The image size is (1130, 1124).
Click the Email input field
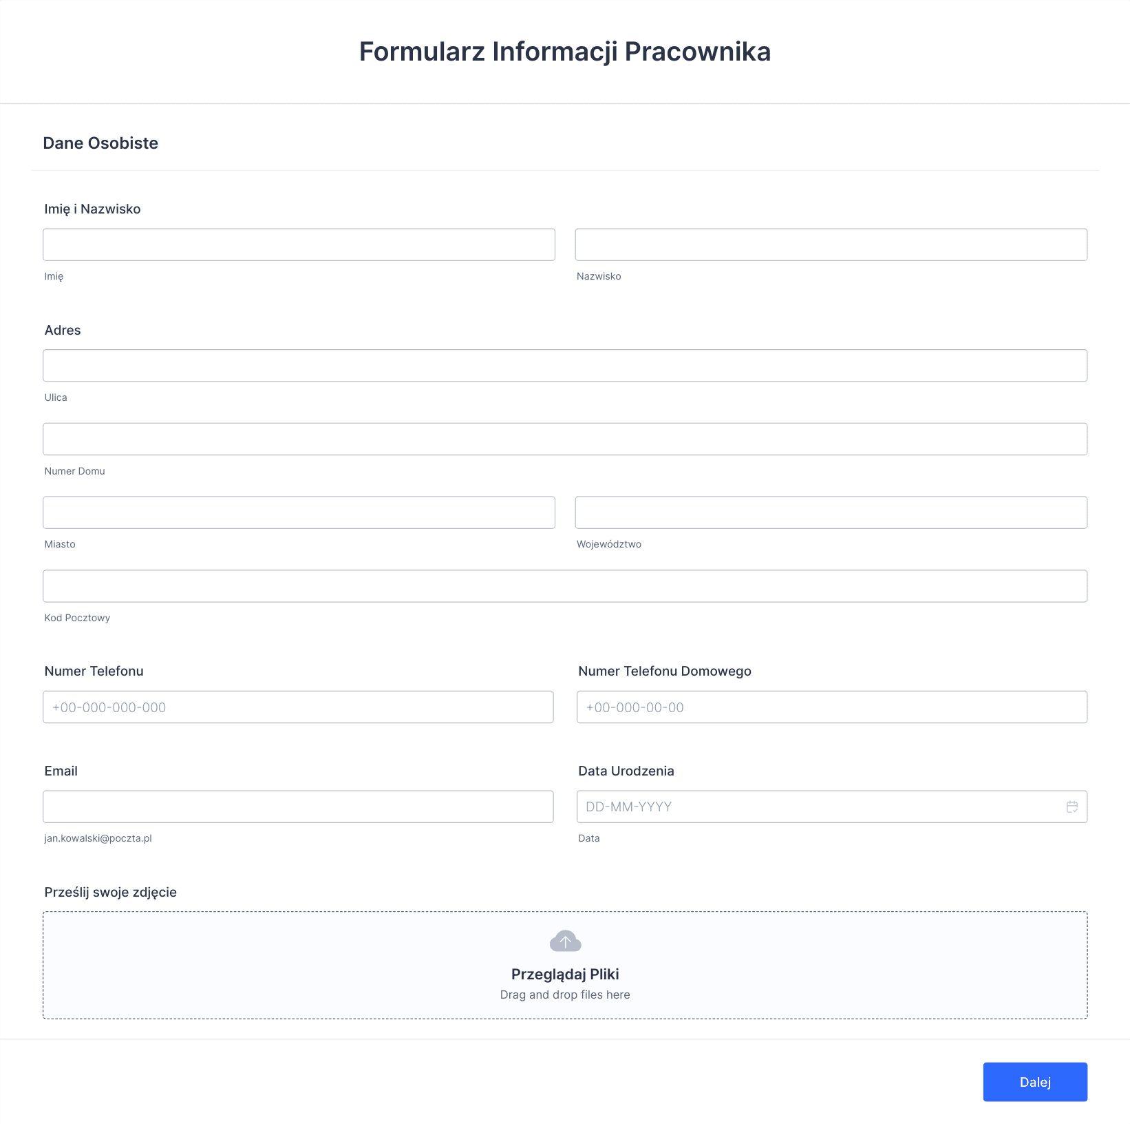pyautogui.click(x=298, y=806)
